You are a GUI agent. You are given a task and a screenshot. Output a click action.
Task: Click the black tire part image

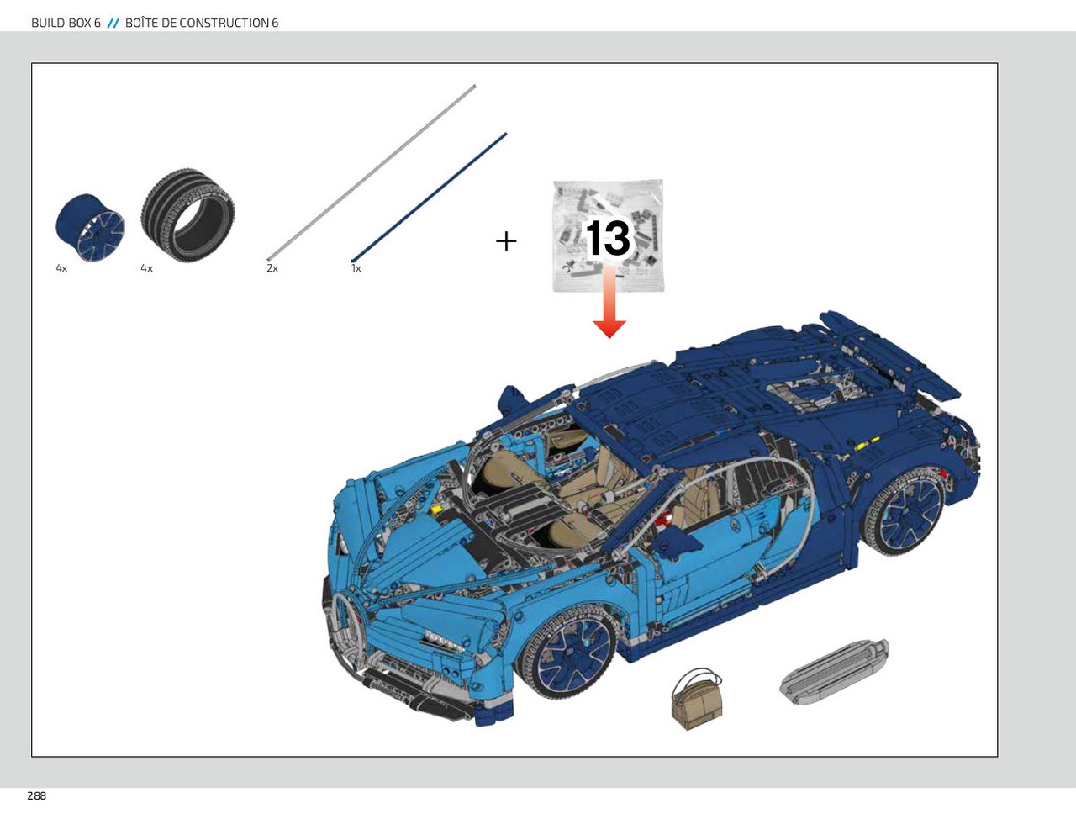[x=187, y=215]
